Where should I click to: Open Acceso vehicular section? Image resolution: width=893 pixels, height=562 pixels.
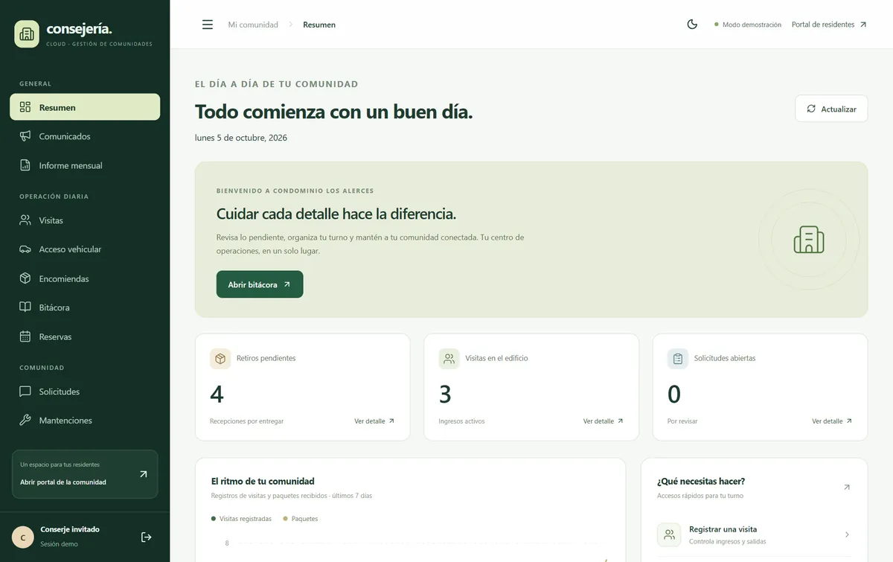point(85,249)
